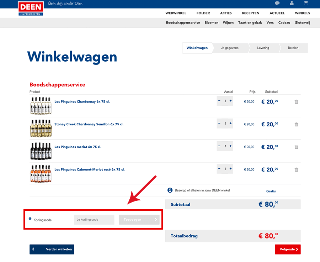Go to Bloemen submenu

click(x=212, y=23)
